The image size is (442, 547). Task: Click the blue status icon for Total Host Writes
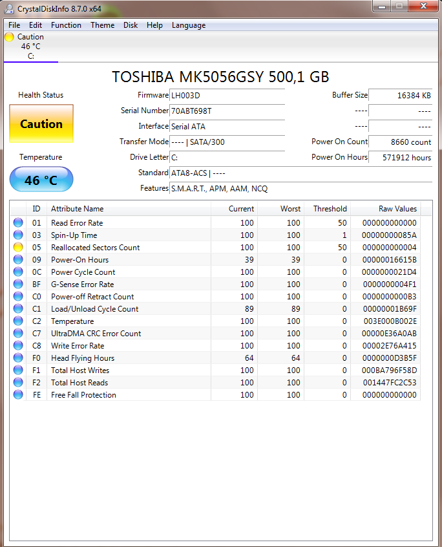coord(18,370)
